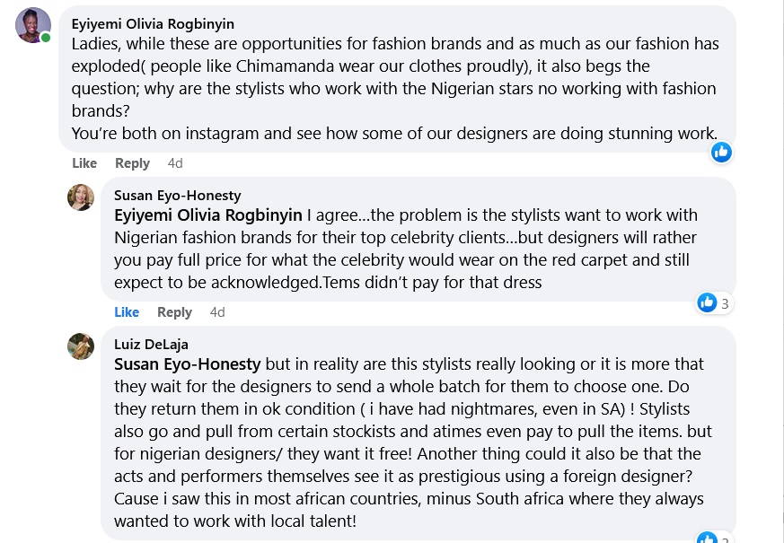Reply to Eyiyemi Olivia Rogbinyin's comment
This screenshot has height=543, width=784.
point(132,163)
